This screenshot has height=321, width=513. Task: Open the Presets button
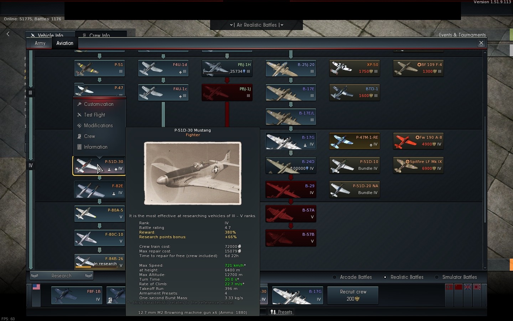coord(281,312)
